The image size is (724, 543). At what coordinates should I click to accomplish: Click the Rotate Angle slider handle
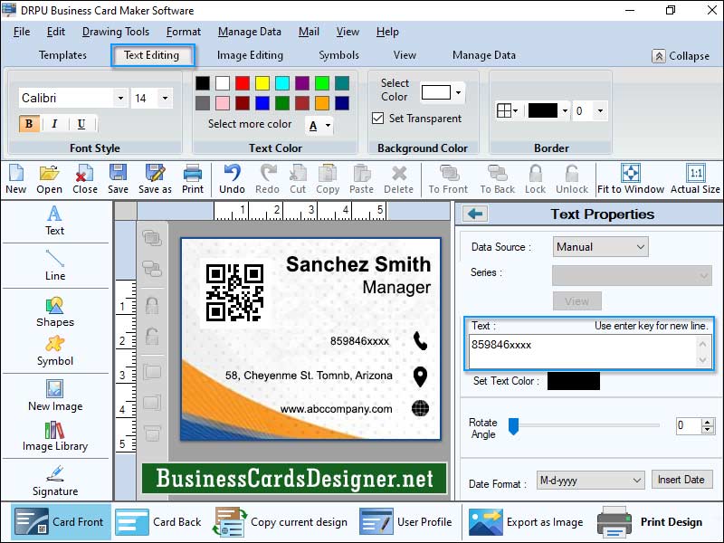point(513,426)
